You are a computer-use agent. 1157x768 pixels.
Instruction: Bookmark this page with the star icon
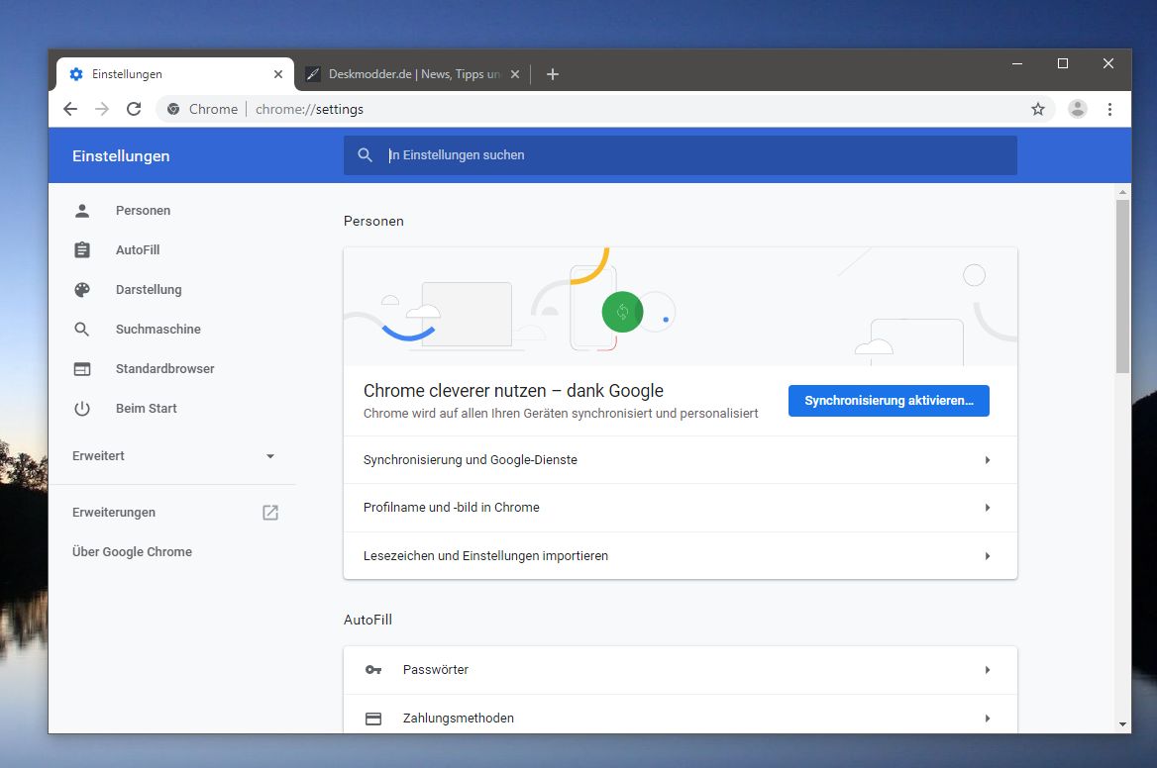pos(1038,109)
